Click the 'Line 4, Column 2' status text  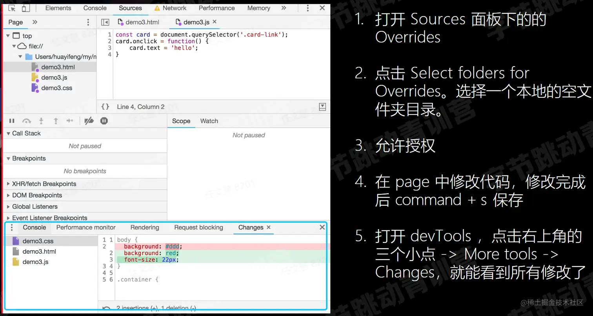[141, 107]
